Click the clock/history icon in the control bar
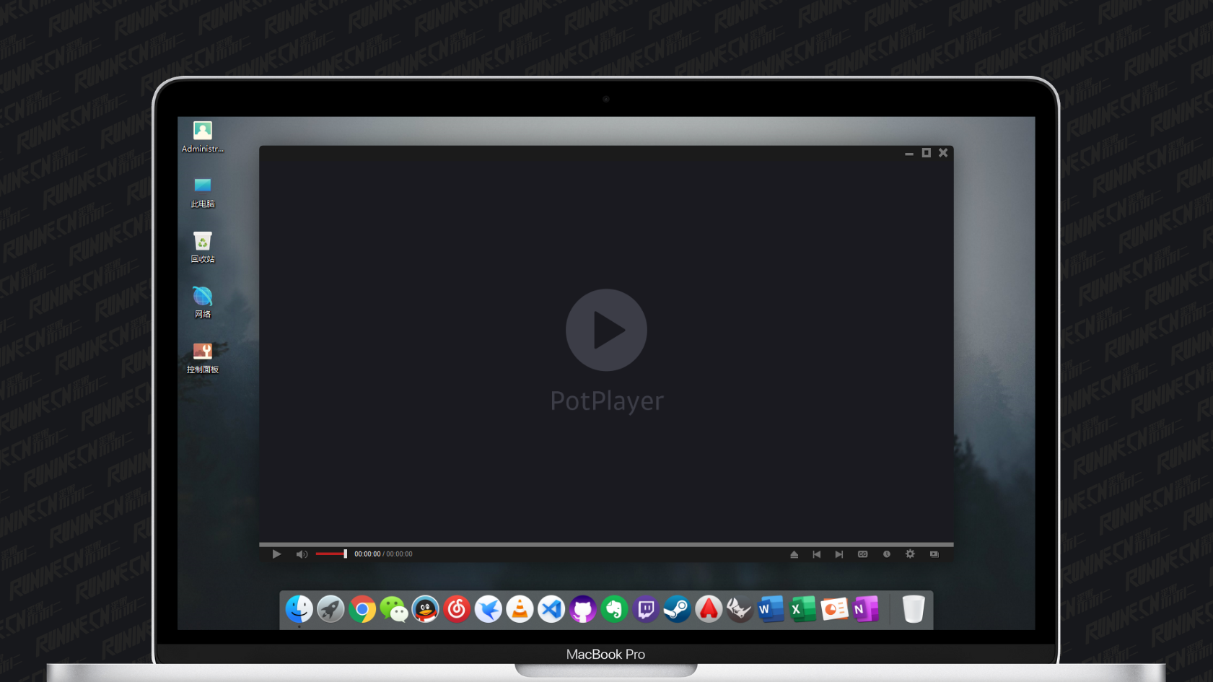 coord(887,554)
